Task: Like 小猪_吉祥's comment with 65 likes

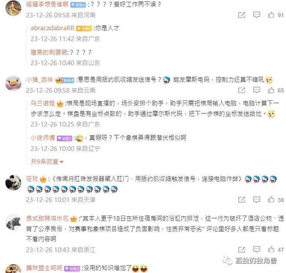Action: [271, 90]
